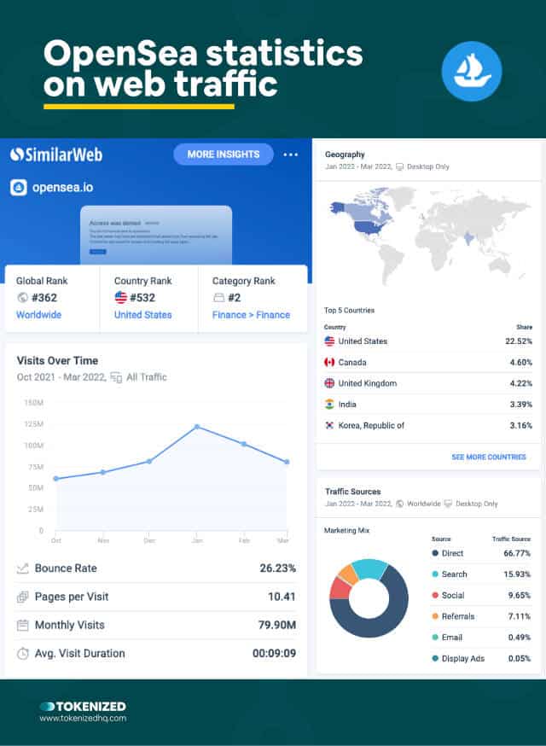Click the opensea.io site name
This screenshot has height=746, width=546.
coord(63,188)
